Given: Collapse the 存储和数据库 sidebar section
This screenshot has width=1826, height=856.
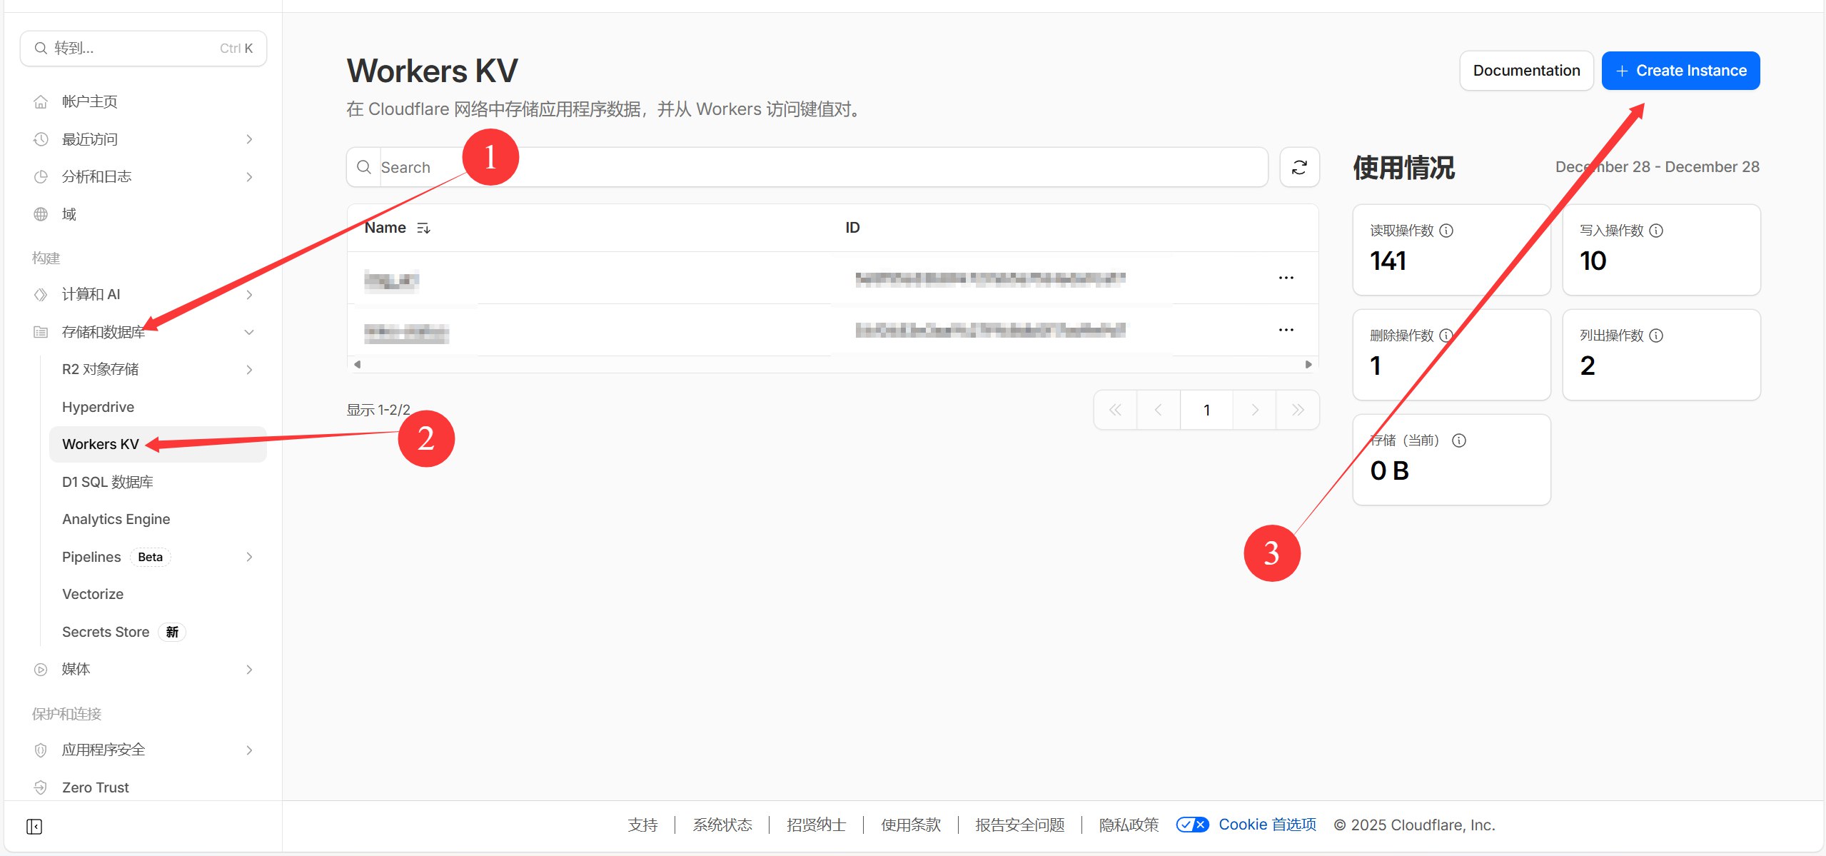Looking at the screenshot, I should pos(249,332).
